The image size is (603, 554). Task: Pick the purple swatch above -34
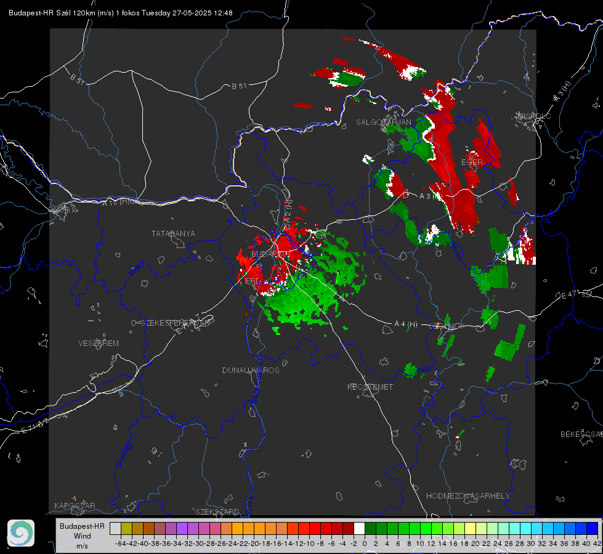click(182, 528)
